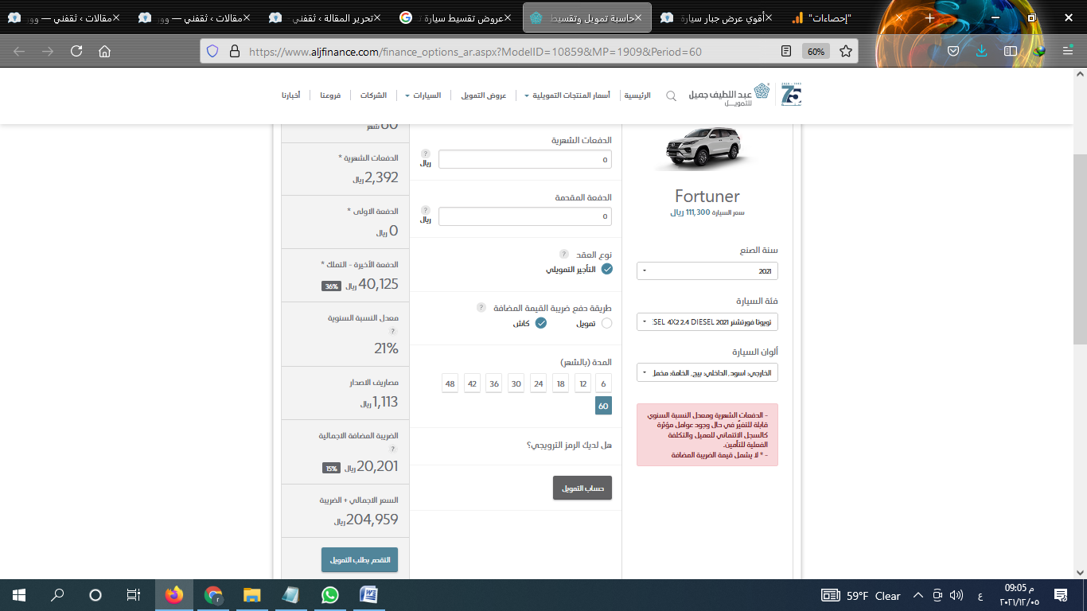This screenshot has width=1087, height=611.
Task: Open Chrome from the taskbar
Action: pyautogui.click(x=212, y=595)
